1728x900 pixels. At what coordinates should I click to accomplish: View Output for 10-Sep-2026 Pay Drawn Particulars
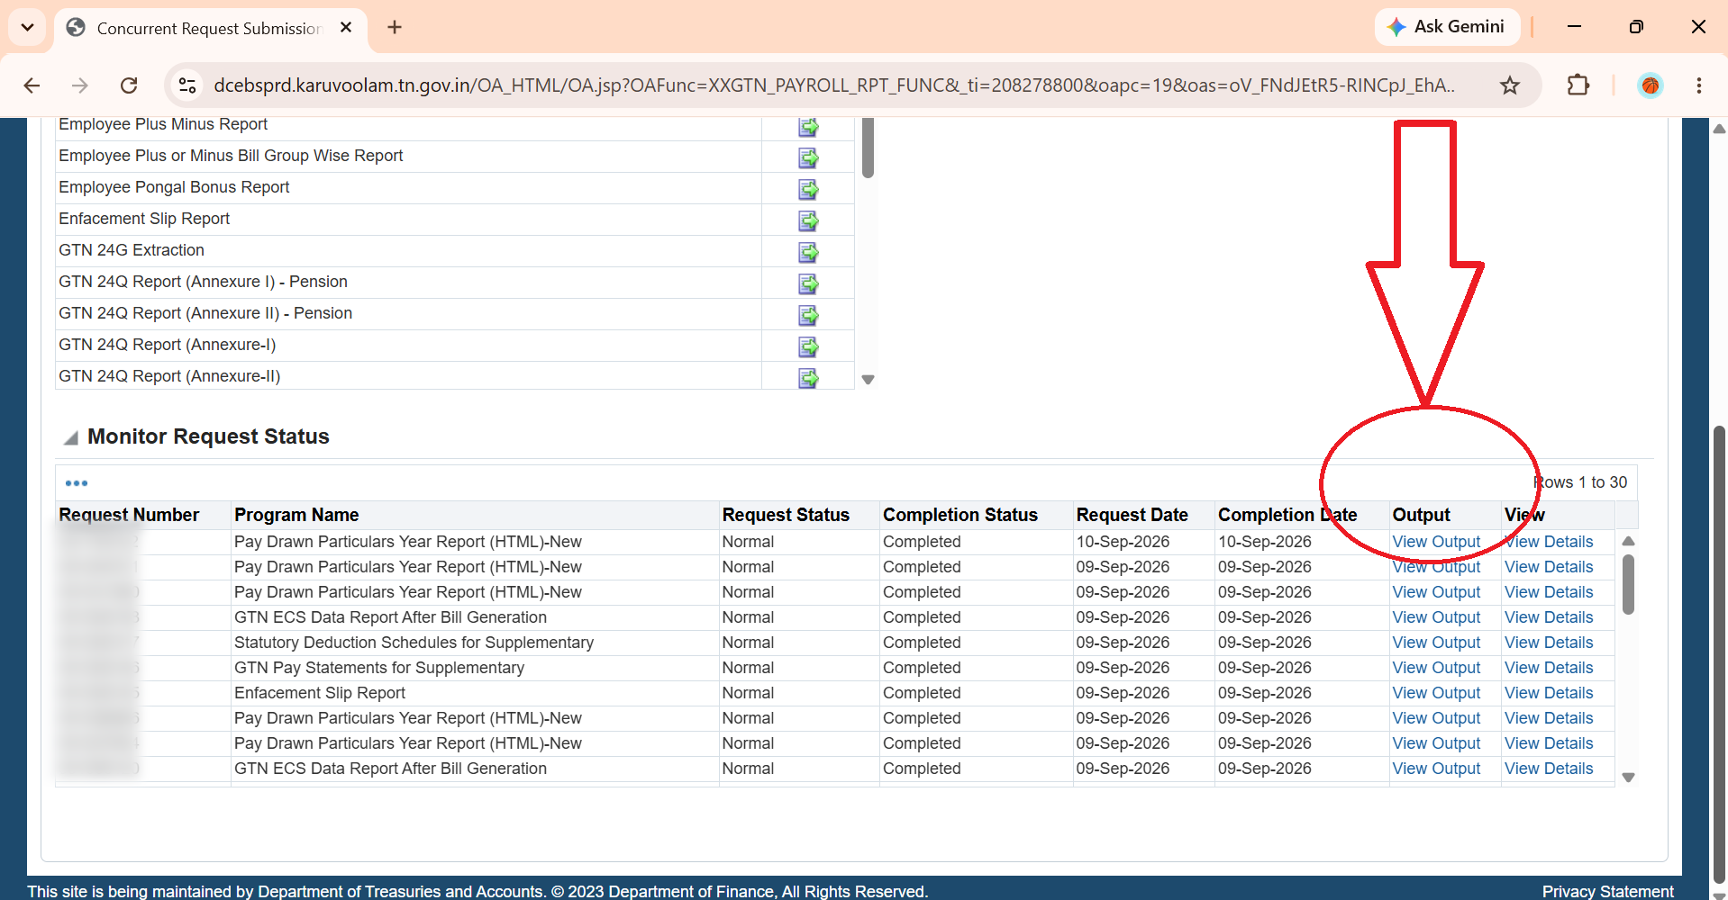(1436, 542)
